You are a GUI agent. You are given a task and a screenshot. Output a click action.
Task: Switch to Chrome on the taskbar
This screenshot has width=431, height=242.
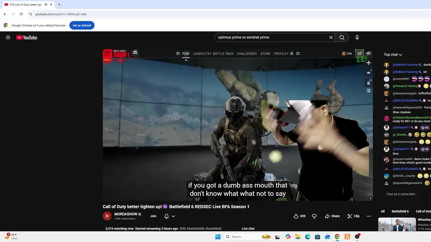click(337, 237)
